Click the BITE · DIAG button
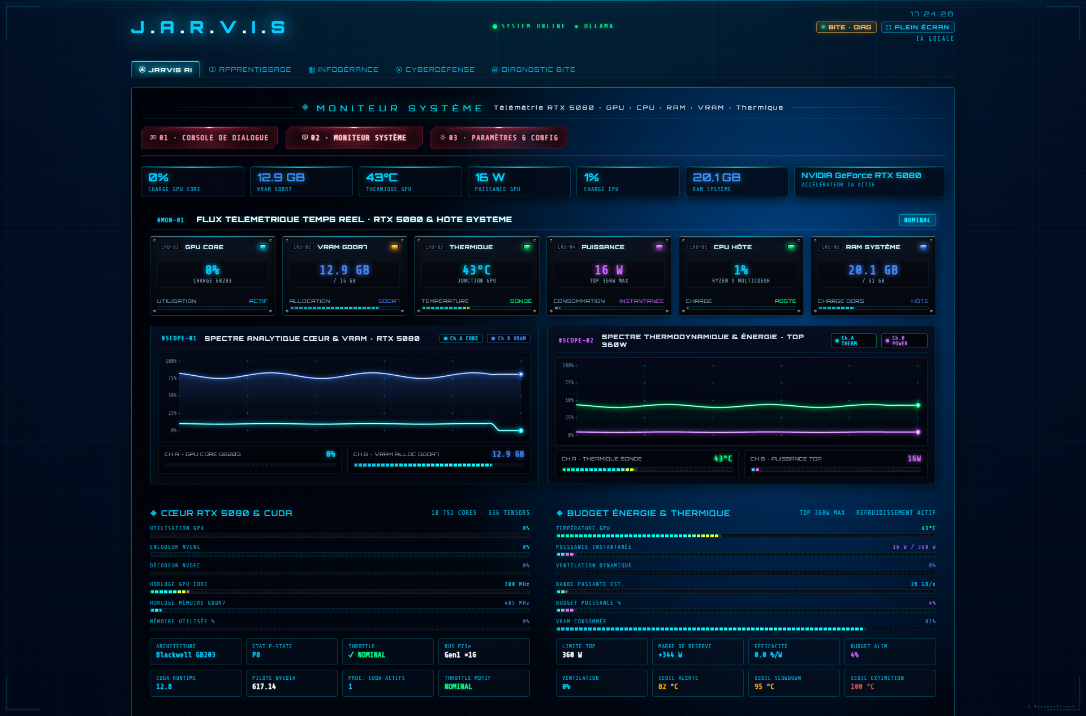Screen dimensions: 1086x716 pos(846,27)
